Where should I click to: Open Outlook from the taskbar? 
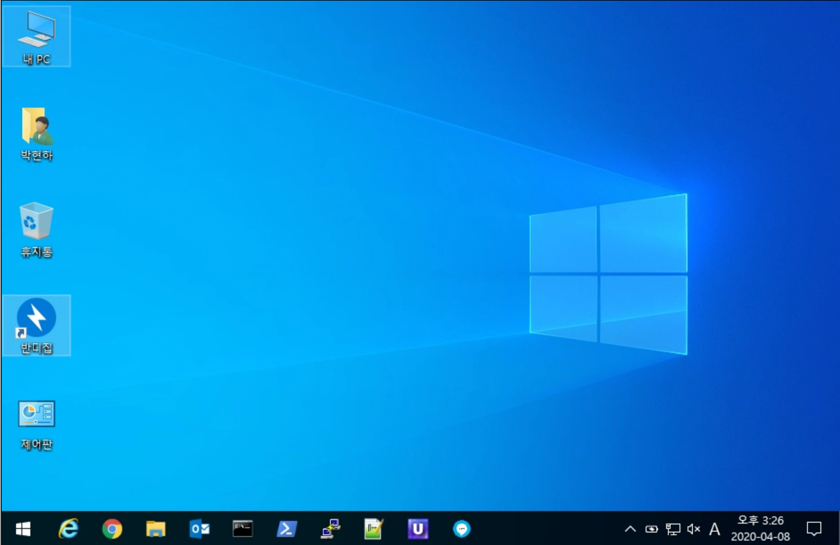click(200, 529)
